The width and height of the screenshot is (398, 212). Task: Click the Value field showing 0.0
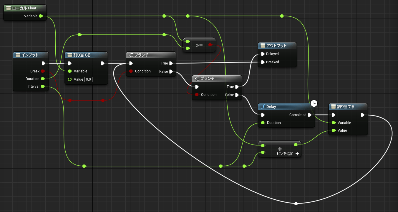[88, 79]
